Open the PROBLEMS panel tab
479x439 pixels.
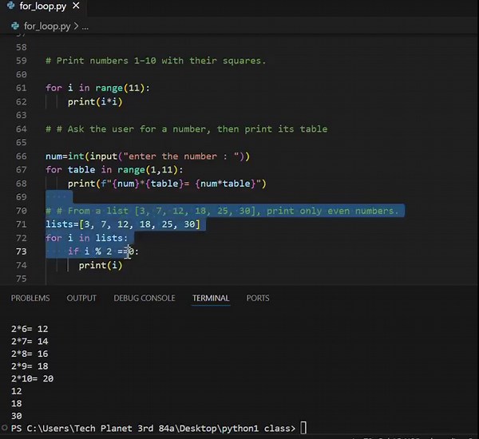[x=30, y=298]
